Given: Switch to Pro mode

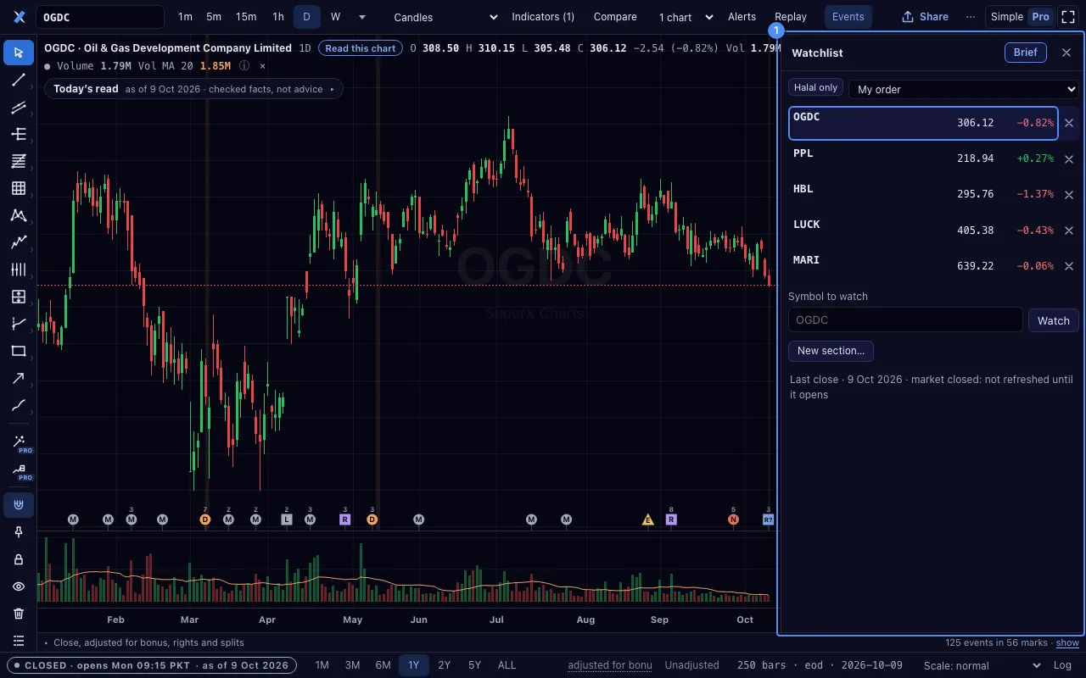Looking at the screenshot, I should pyautogui.click(x=1040, y=17).
